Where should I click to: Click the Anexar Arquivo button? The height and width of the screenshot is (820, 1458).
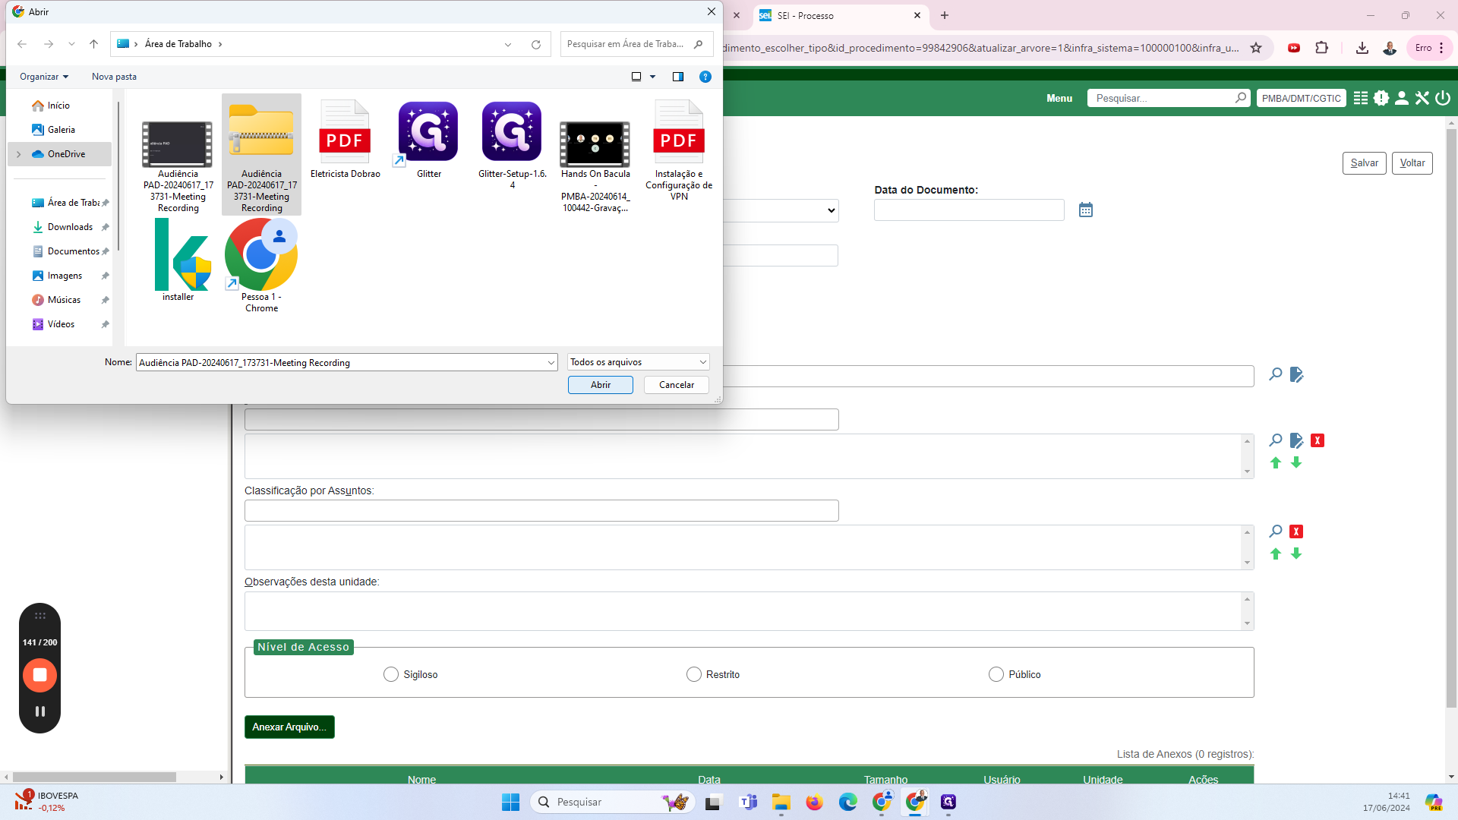[x=289, y=727]
